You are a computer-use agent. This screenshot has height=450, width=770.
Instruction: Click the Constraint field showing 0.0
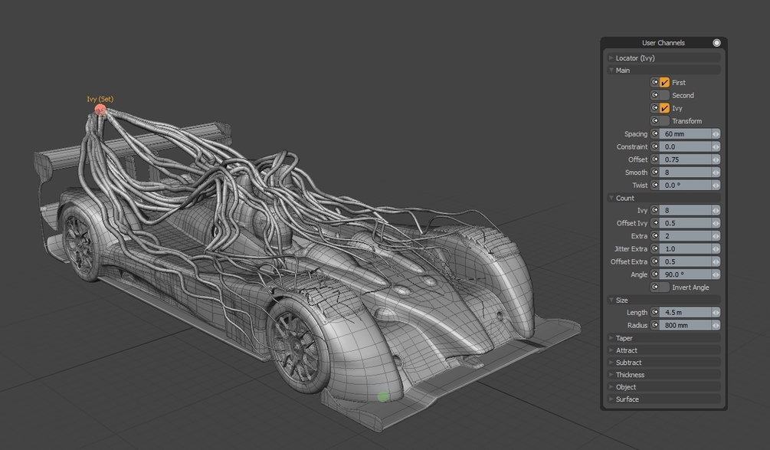tap(685, 146)
